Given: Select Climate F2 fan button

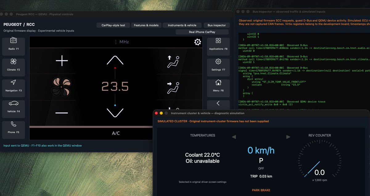Looking at the screenshot, I should [x=14, y=68].
